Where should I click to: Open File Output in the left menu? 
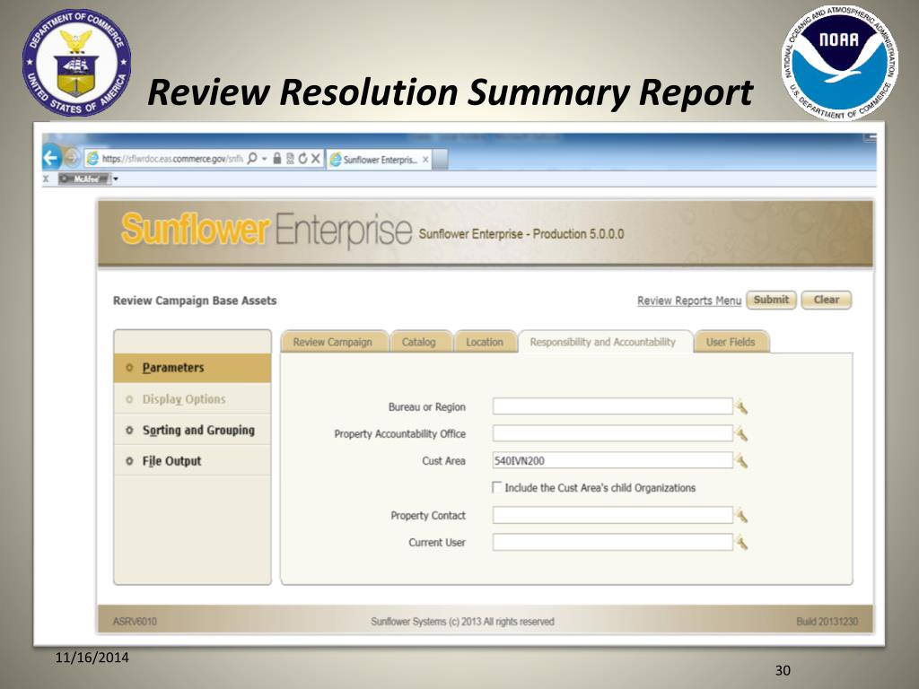coord(192,461)
